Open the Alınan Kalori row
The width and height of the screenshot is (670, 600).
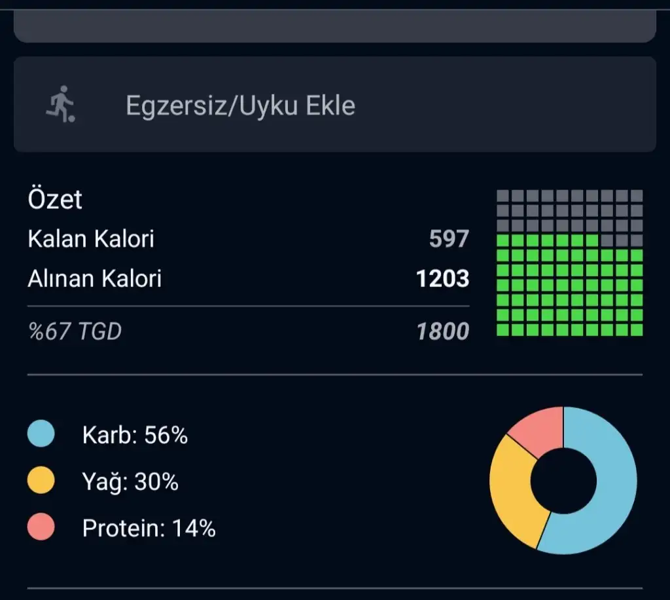248,278
